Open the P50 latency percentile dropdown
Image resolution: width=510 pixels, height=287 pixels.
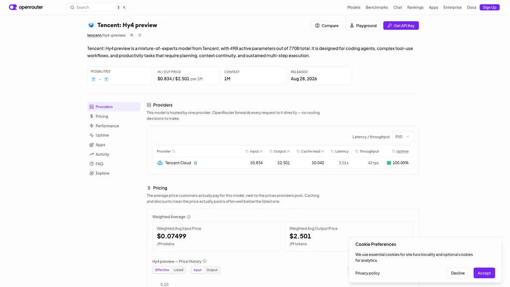402,136
